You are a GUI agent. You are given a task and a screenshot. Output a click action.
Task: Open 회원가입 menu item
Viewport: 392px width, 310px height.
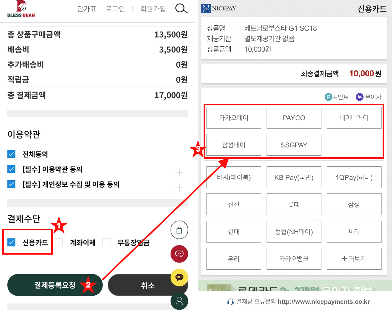pyautogui.click(x=153, y=9)
